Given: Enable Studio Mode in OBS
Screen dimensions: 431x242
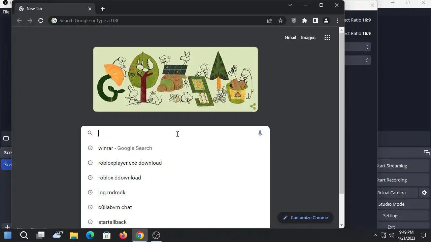Looking at the screenshot, I should click(403, 204).
